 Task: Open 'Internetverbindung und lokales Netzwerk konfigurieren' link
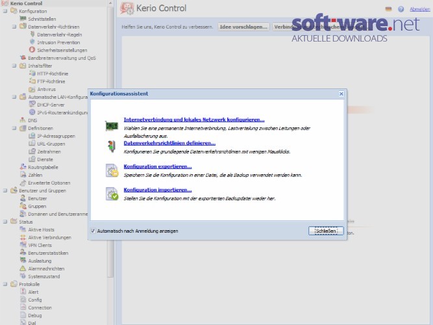pos(194,120)
